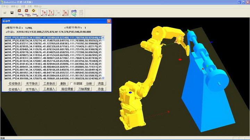
Task: Click the 存盘 button
Action: [x=101, y=89]
